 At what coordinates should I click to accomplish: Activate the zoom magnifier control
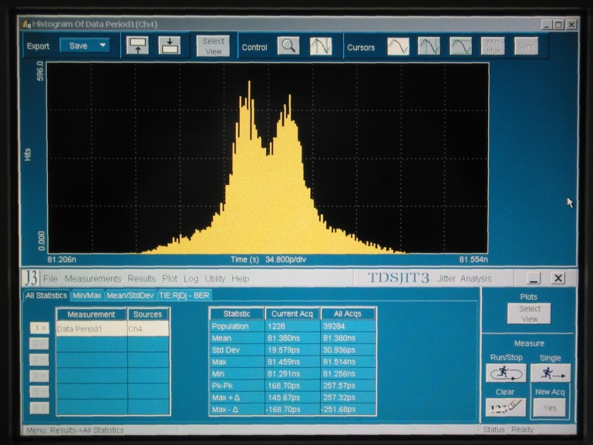(x=288, y=46)
